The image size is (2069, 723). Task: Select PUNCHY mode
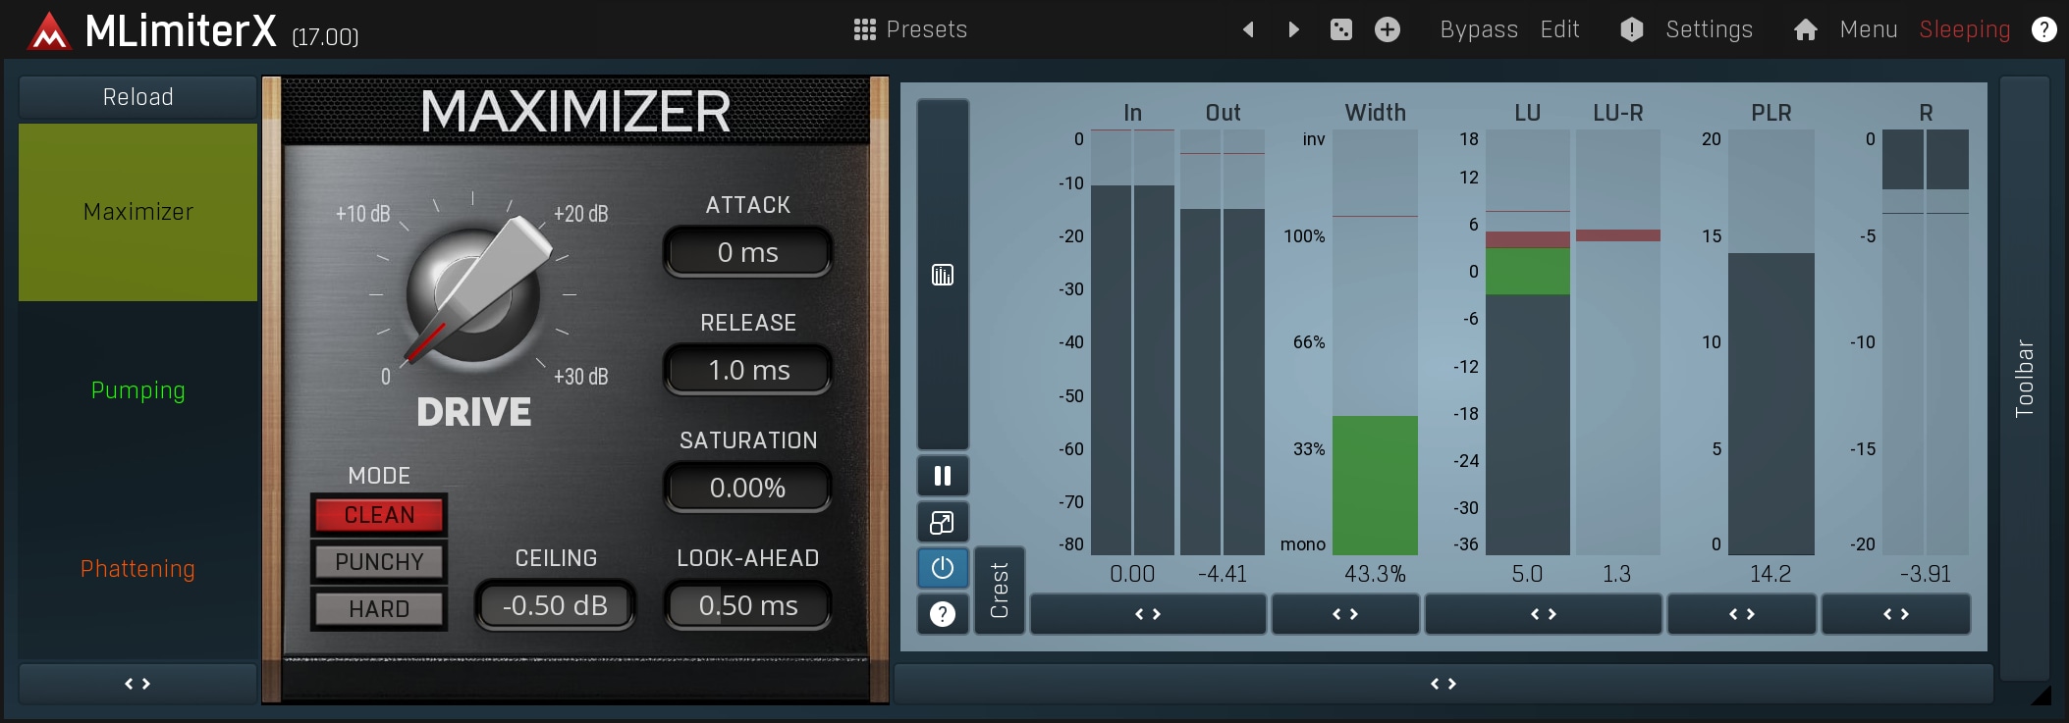click(x=379, y=562)
